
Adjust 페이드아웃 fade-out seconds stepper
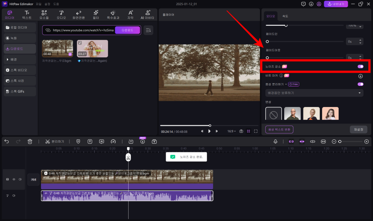coord(354,58)
